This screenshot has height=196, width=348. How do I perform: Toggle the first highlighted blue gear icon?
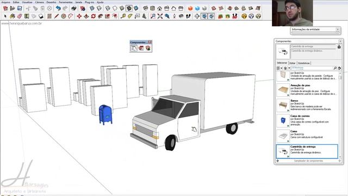204,16
